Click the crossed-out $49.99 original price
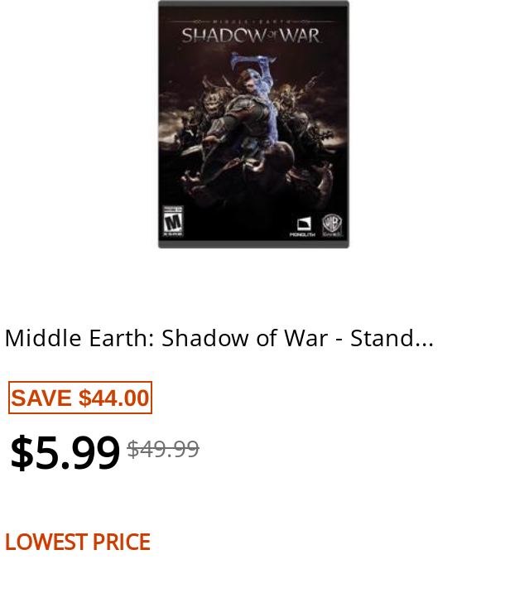 coord(163,449)
